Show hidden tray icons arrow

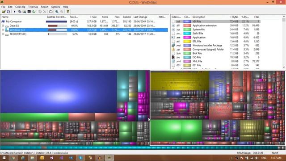231,158
